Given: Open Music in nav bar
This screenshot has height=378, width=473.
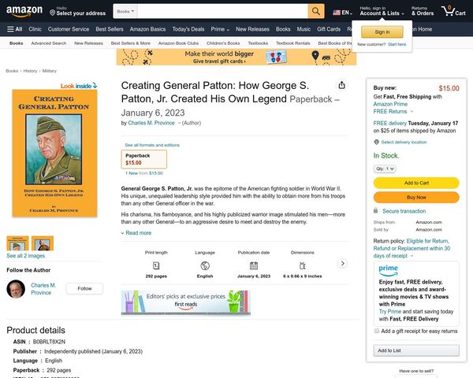Looking at the screenshot, I should [x=304, y=29].
